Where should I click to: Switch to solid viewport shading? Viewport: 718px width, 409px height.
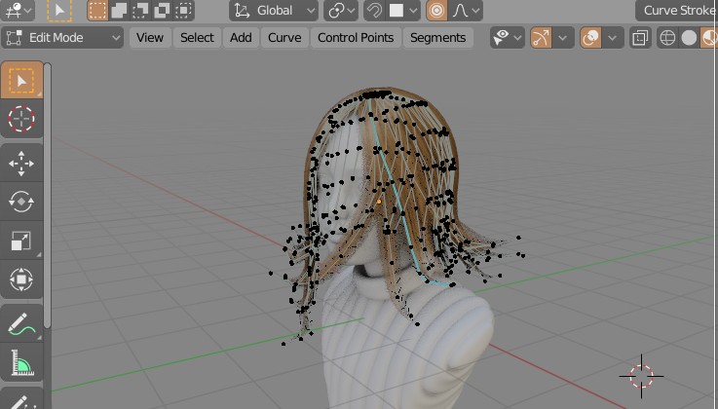coord(689,38)
